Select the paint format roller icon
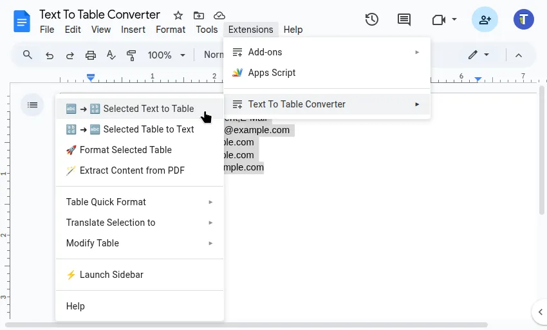The height and width of the screenshot is (330, 547). coord(132,55)
